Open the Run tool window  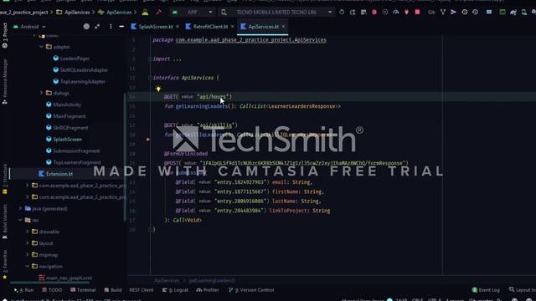24,290
